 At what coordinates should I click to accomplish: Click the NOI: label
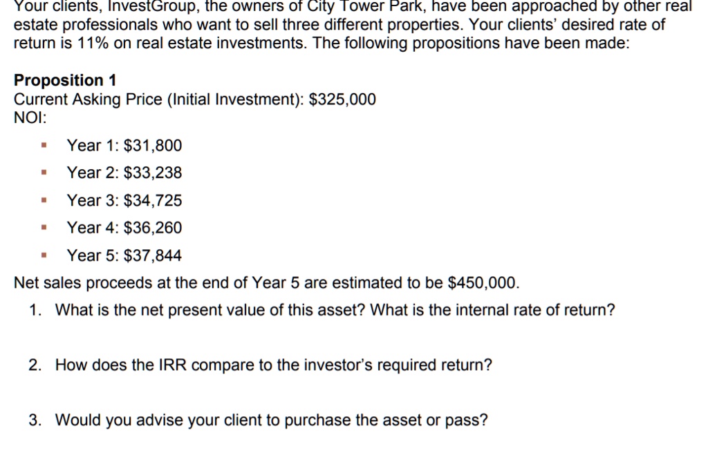point(30,117)
